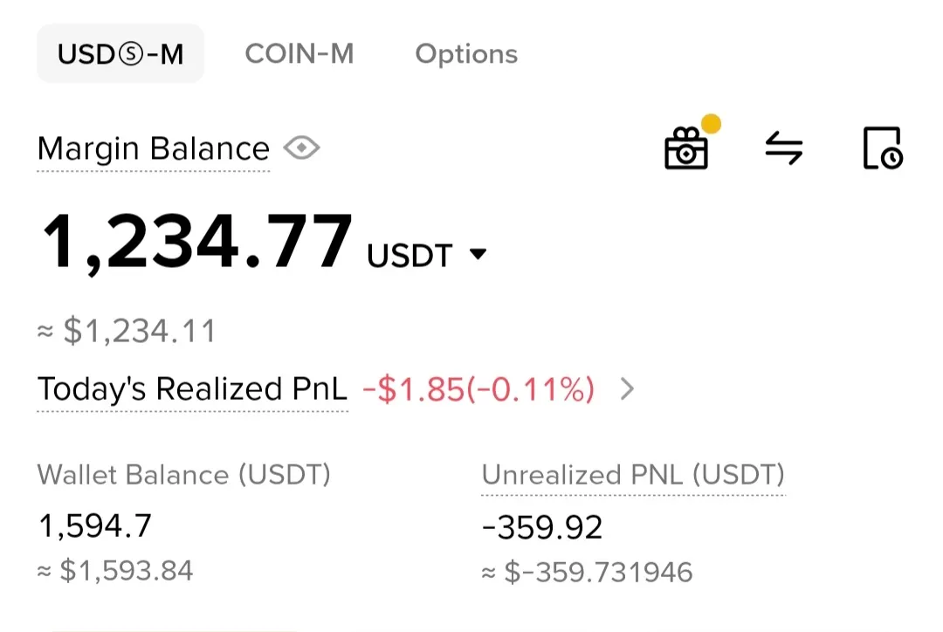Screen dimensions: 943x632
Task: Tap the transfer arrows icon
Action: tap(783, 148)
